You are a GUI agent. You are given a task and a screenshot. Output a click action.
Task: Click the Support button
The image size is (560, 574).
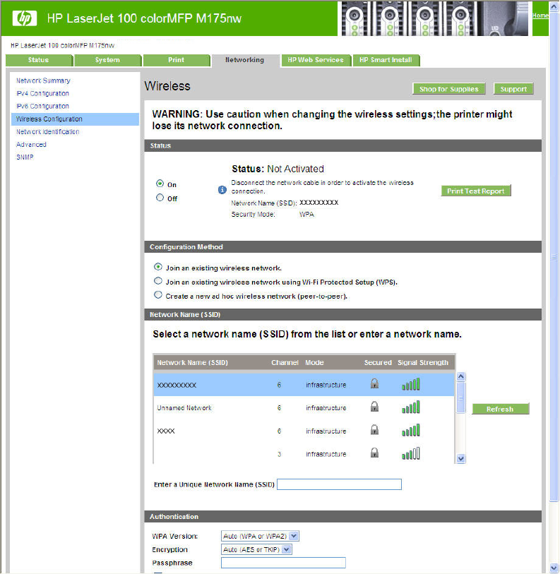(513, 89)
